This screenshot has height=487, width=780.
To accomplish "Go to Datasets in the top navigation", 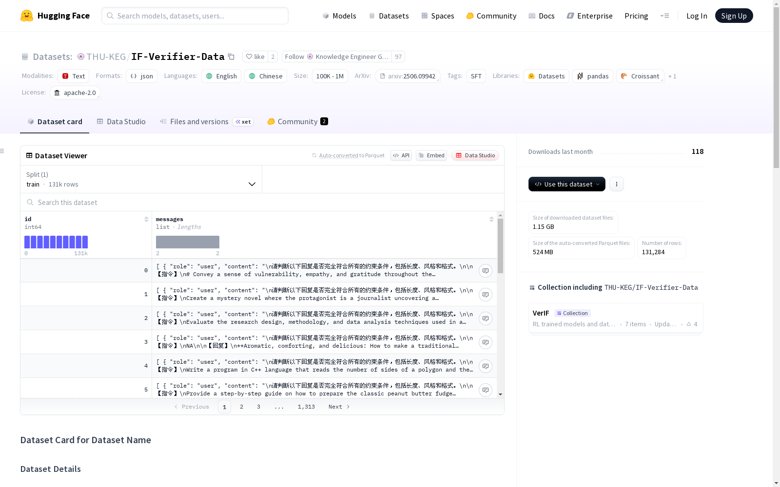I will [389, 16].
